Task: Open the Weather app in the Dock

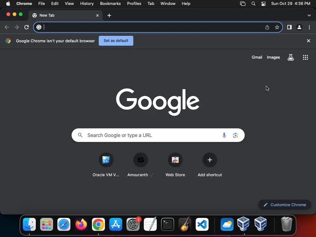Action: point(227,224)
